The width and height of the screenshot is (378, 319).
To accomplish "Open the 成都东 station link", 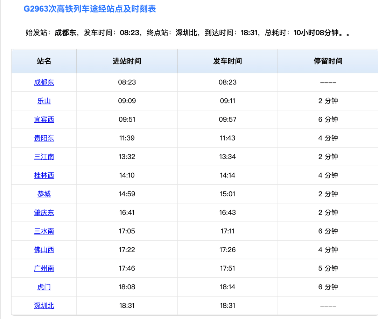I will pos(44,82).
